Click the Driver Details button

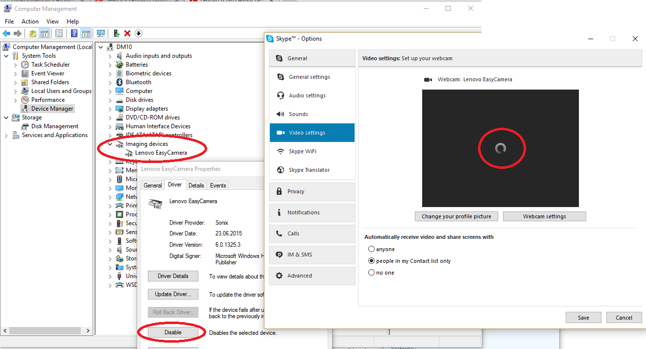coord(173,276)
